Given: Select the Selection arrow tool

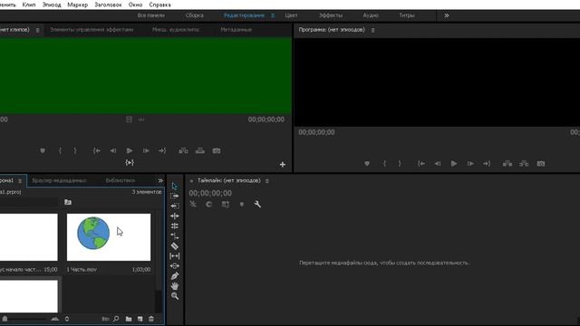Looking at the screenshot, I should pos(175,187).
